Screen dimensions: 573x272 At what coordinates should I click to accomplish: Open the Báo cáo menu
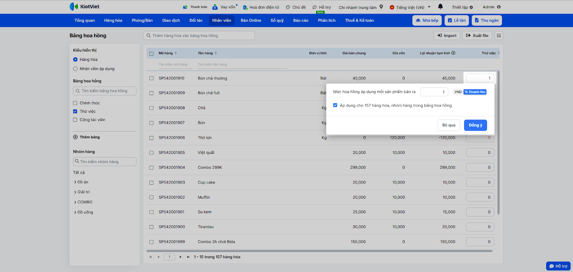pos(300,20)
